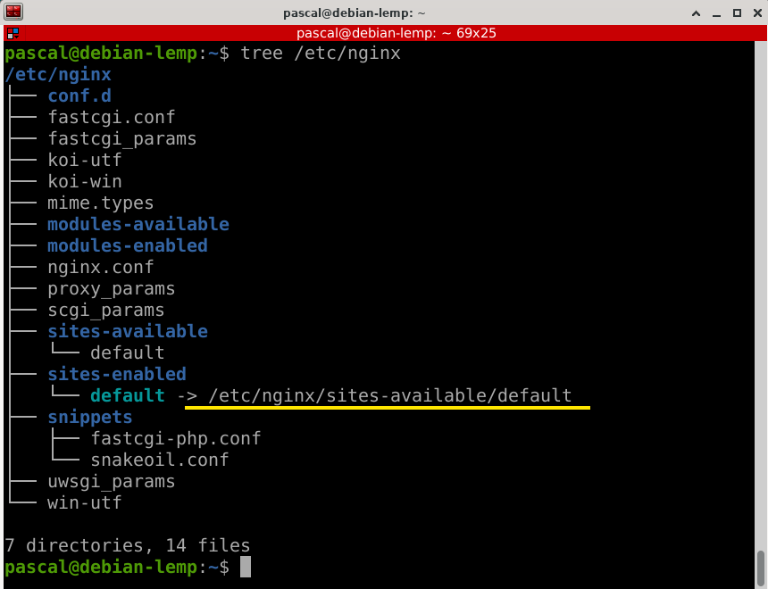
Task: Click the symlink target '/etc/nginx/sites-available/default'
Action: click(390, 395)
